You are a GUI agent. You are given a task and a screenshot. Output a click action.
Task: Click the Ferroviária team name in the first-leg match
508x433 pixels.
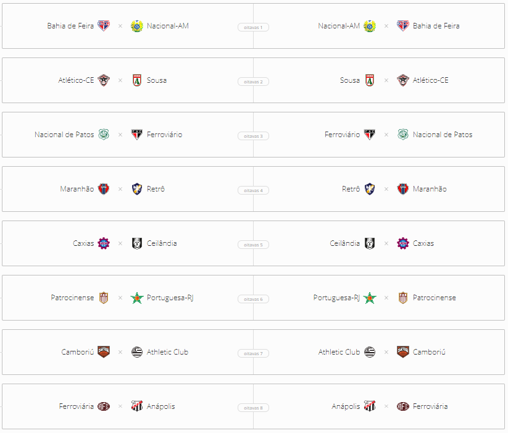click(x=76, y=406)
